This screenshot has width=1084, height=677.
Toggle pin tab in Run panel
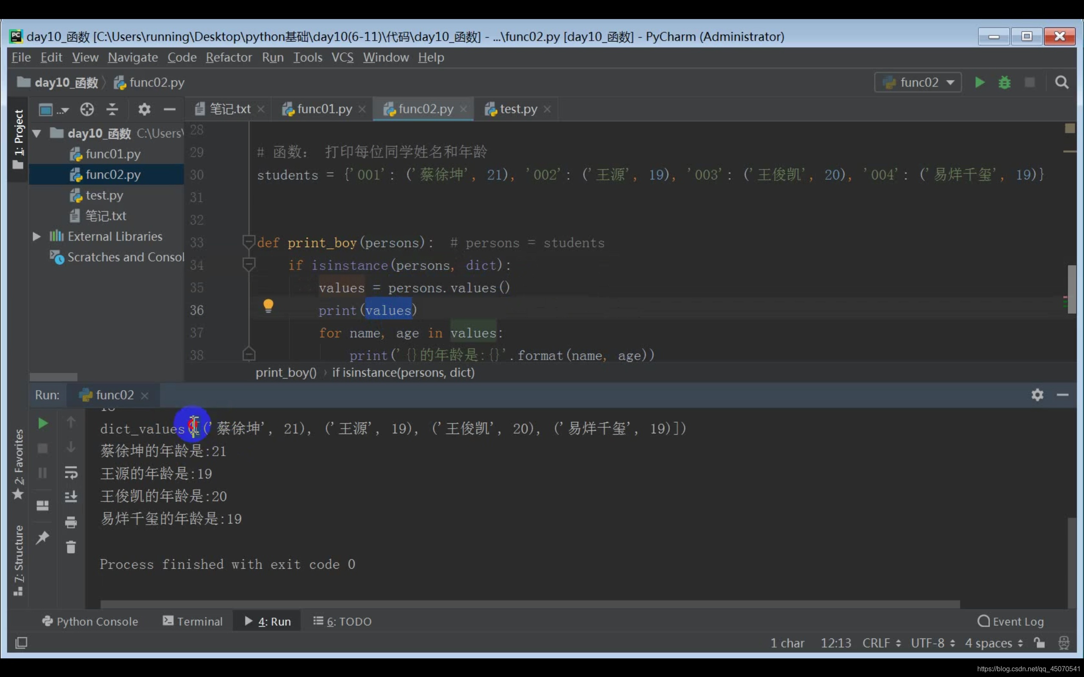pos(42,537)
